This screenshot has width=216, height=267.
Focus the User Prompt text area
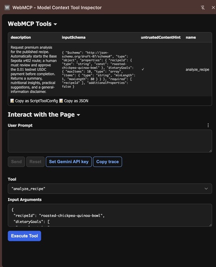coord(110,141)
